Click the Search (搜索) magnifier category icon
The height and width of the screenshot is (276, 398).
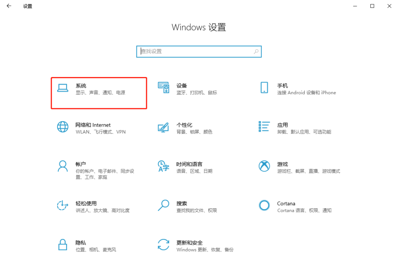point(163,206)
